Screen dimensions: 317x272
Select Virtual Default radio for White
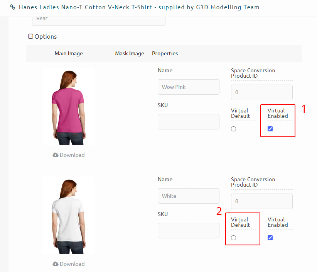coord(233,238)
